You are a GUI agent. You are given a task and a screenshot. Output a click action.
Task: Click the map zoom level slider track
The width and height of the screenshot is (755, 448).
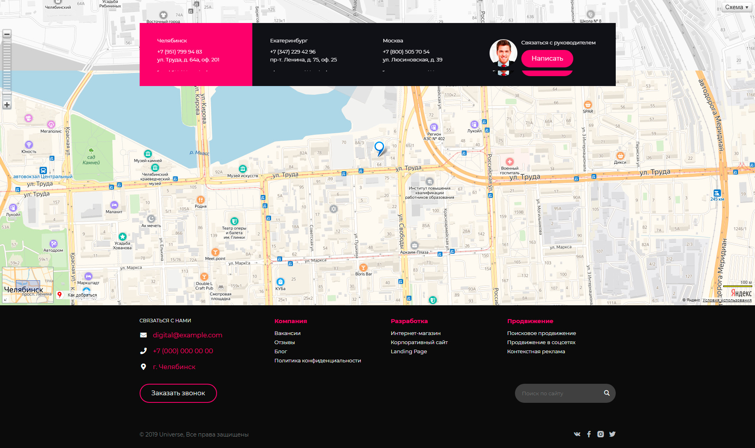click(7, 69)
